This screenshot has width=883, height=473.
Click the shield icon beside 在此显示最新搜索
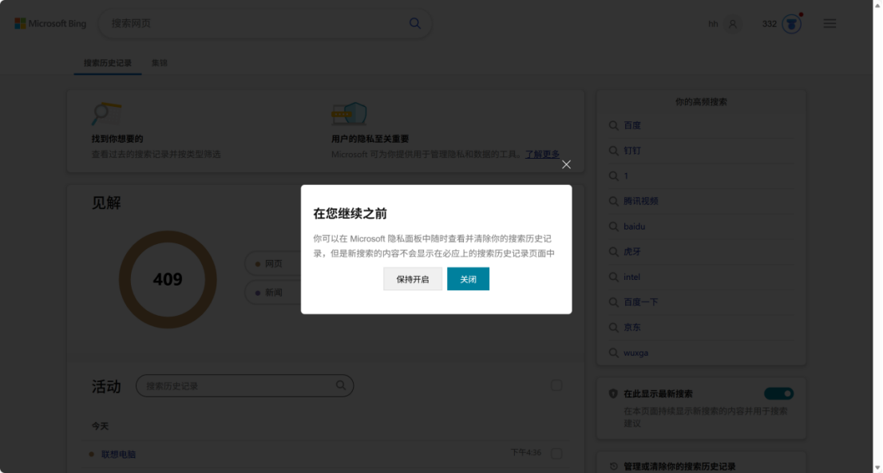[x=613, y=394]
